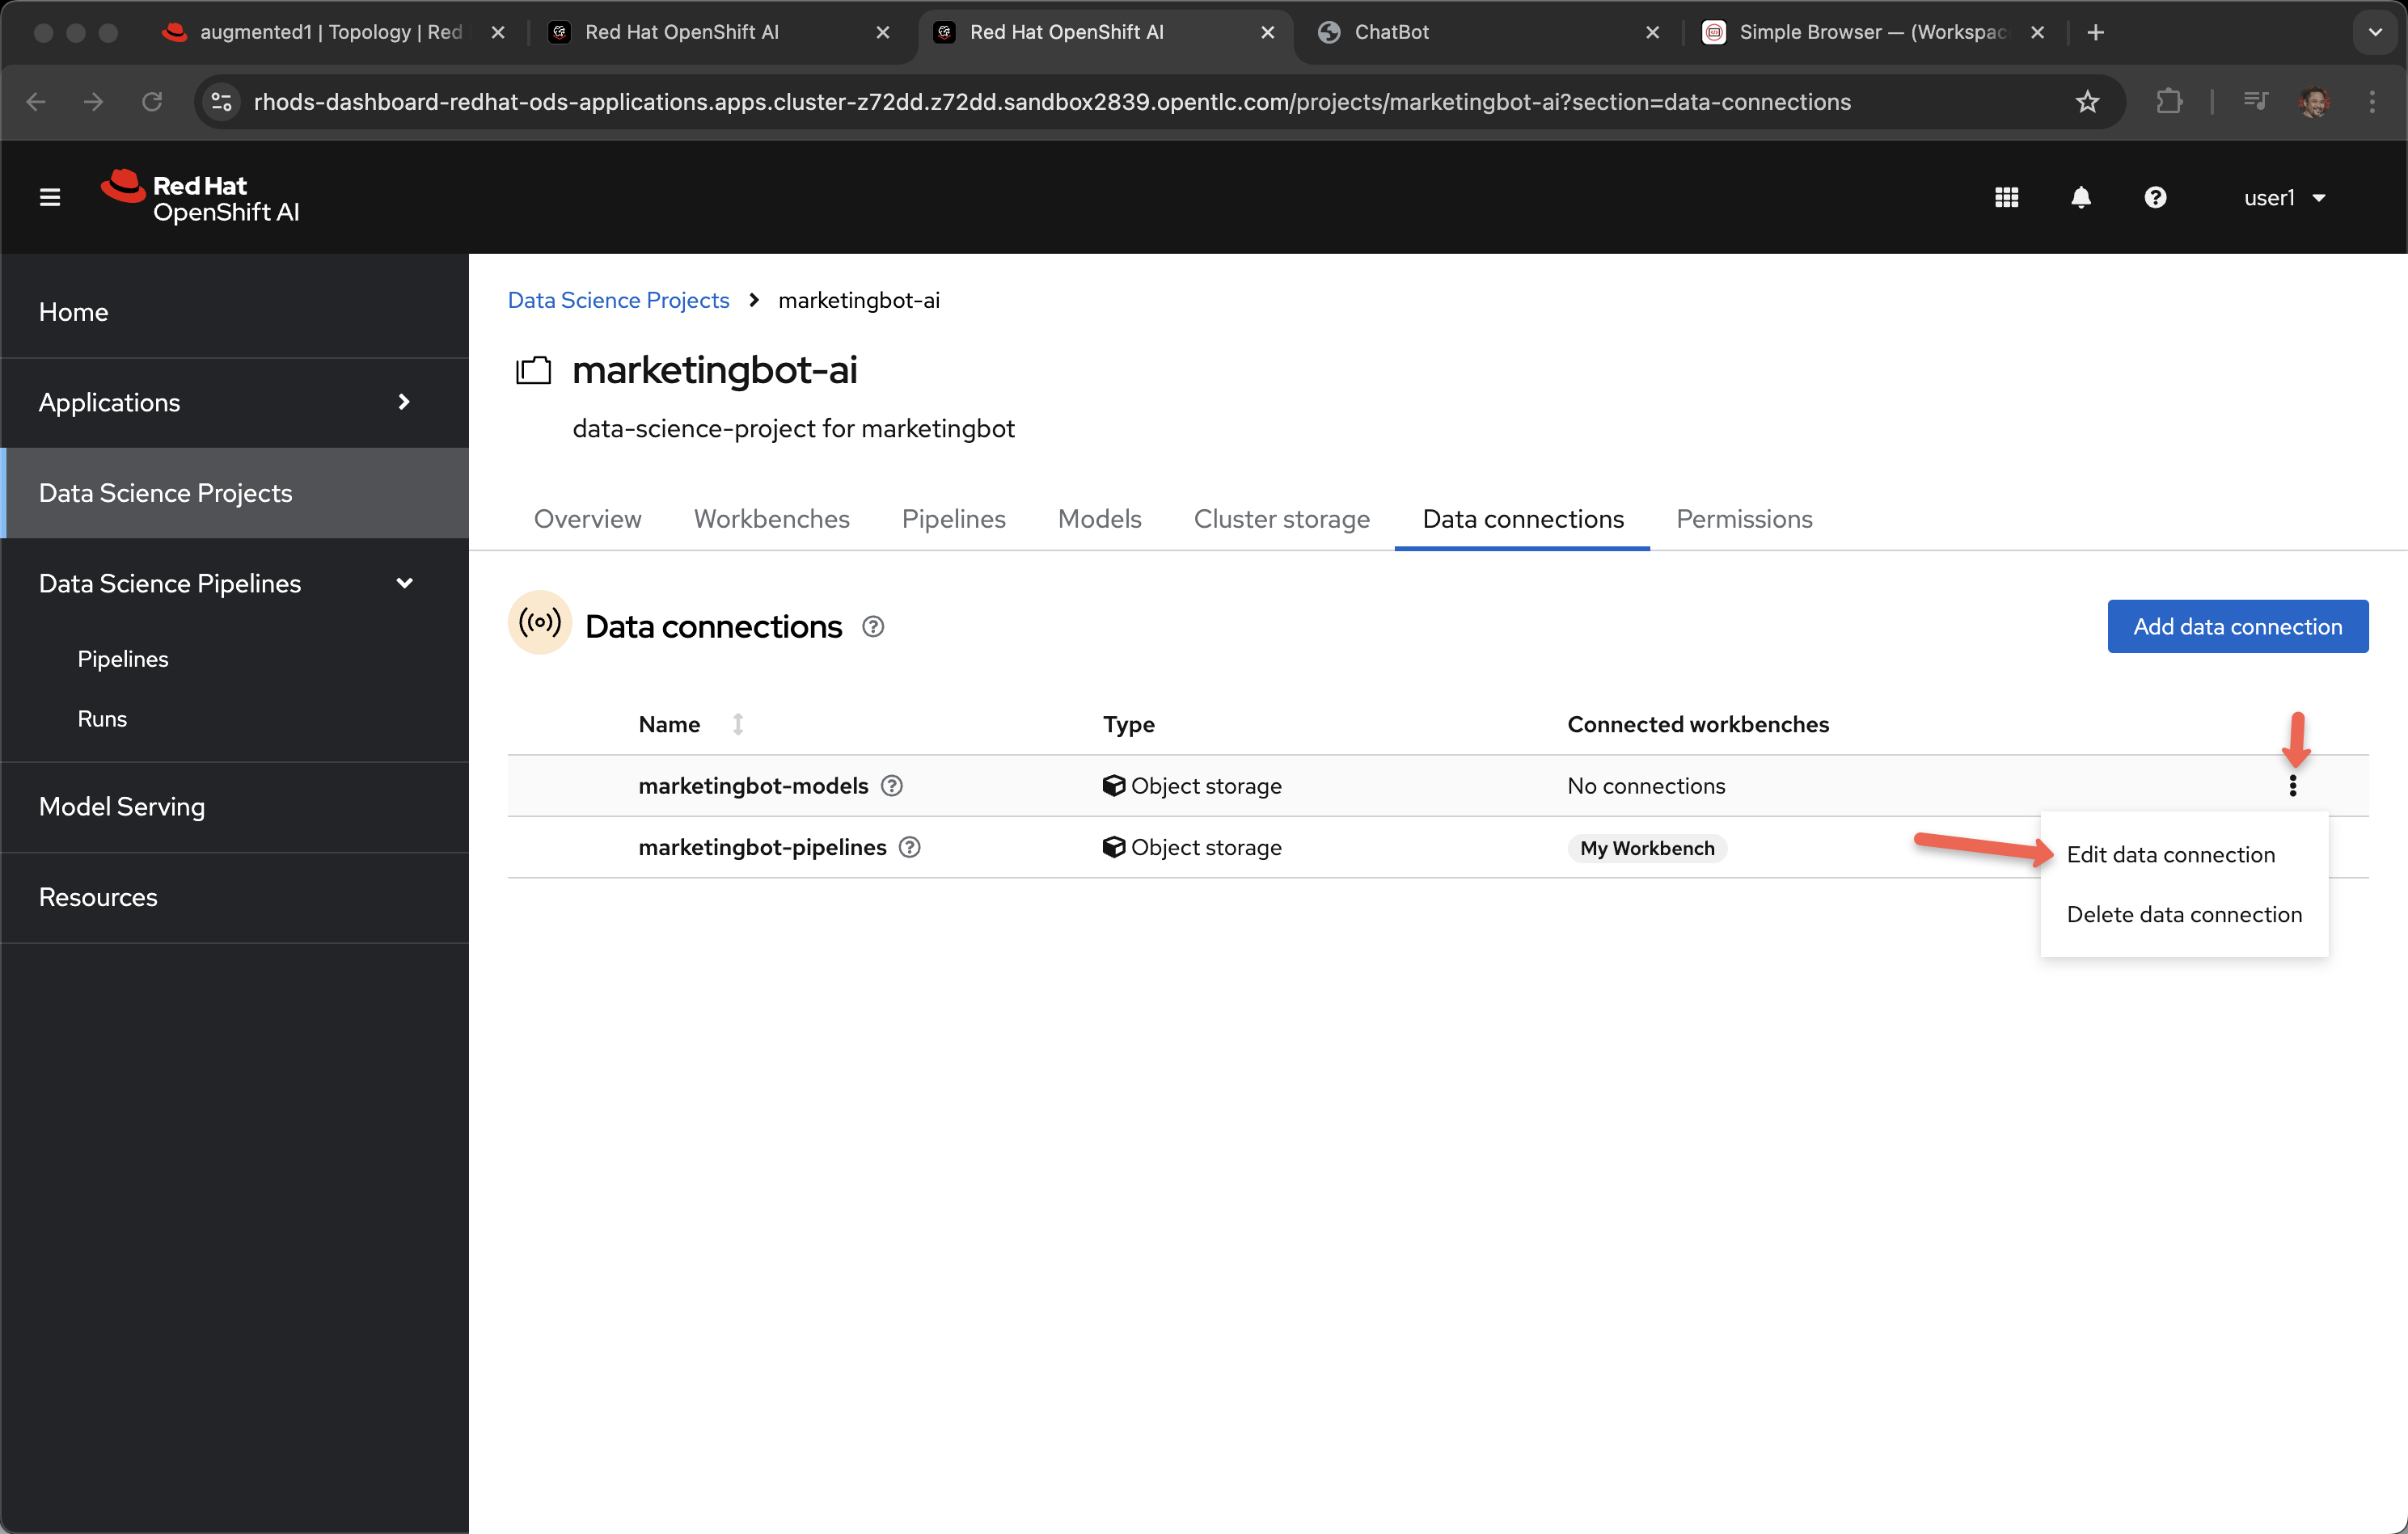Click the notifications bell icon

2081,197
